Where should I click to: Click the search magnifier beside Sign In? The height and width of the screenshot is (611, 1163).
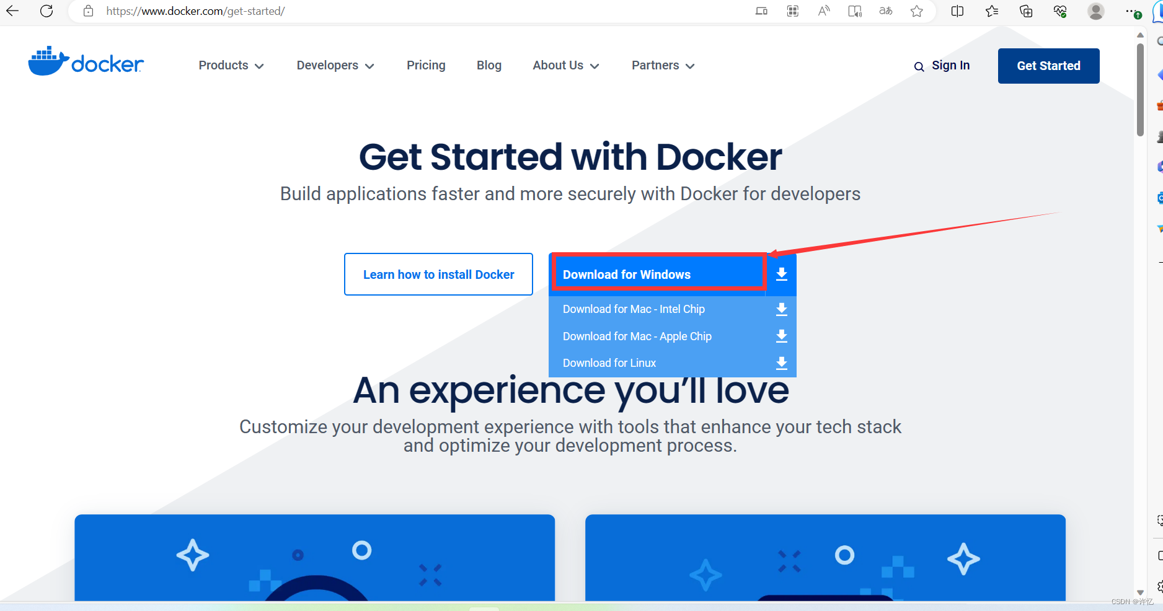919,66
